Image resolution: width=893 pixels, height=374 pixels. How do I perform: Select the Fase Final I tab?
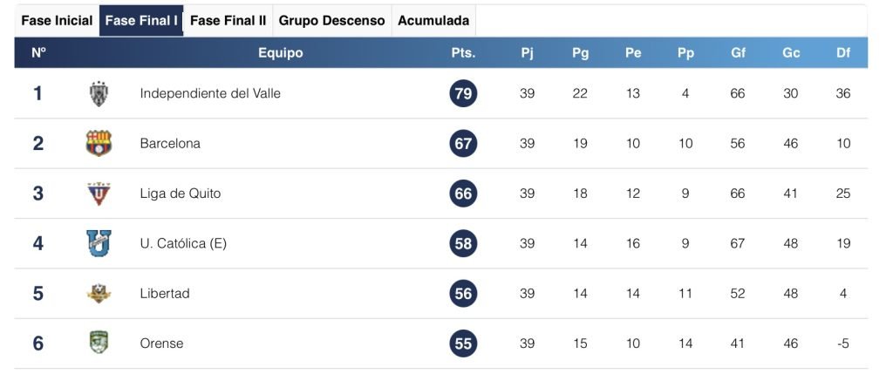coord(141,20)
